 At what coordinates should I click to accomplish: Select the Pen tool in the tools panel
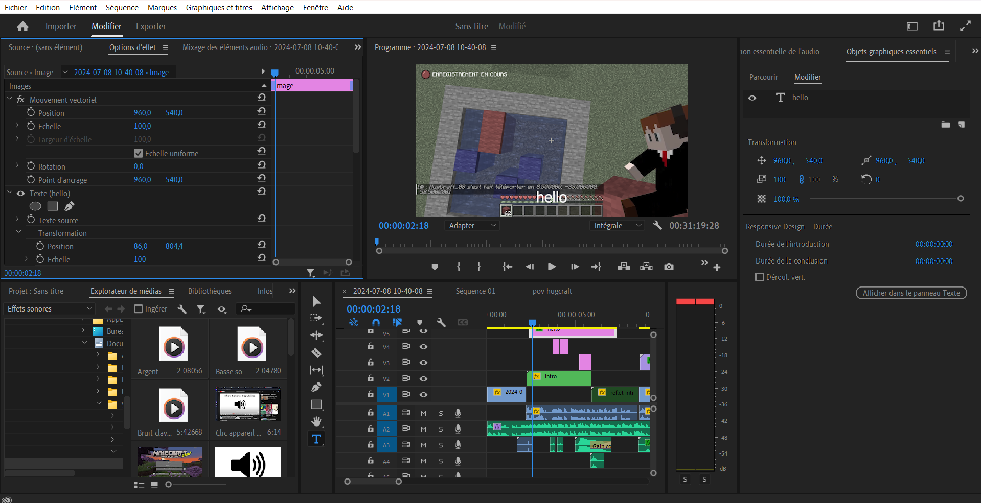pos(316,387)
